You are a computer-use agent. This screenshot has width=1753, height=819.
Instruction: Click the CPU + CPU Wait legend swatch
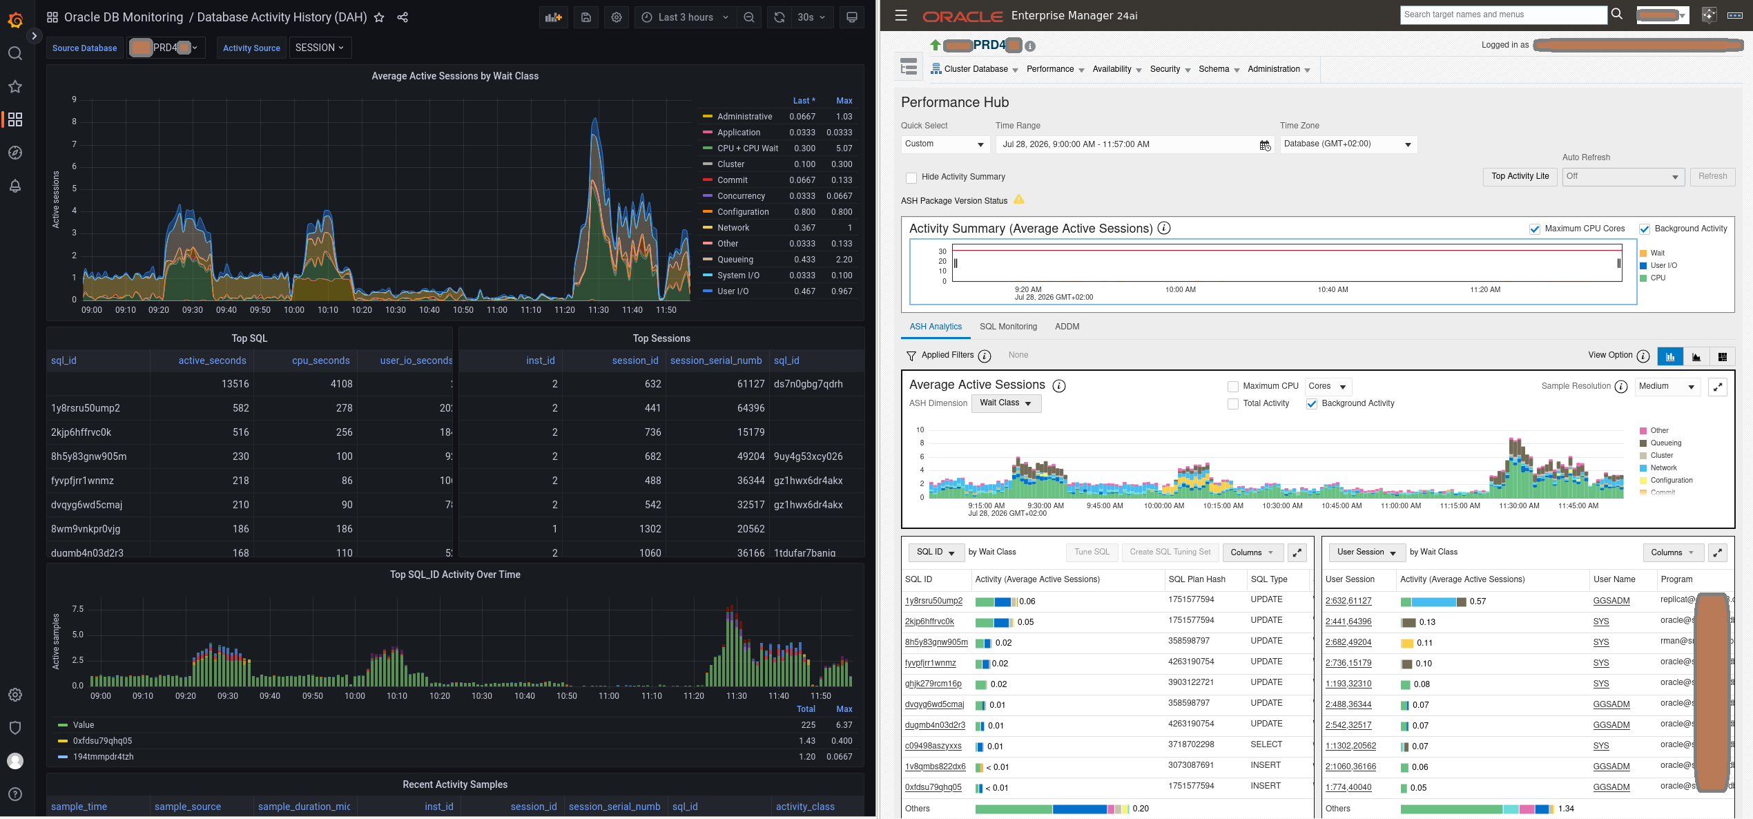coord(708,148)
